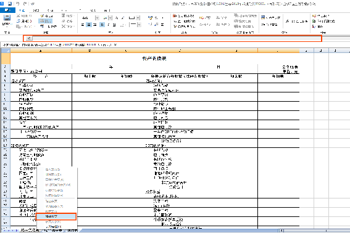
Task: Toggle the Underline formatting button
Action: [x=114, y=25]
